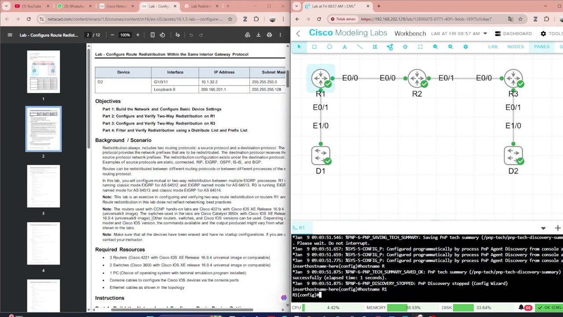Zoom in the PDF document
The height and width of the screenshot is (317, 563).
pyautogui.click(x=138, y=35)
